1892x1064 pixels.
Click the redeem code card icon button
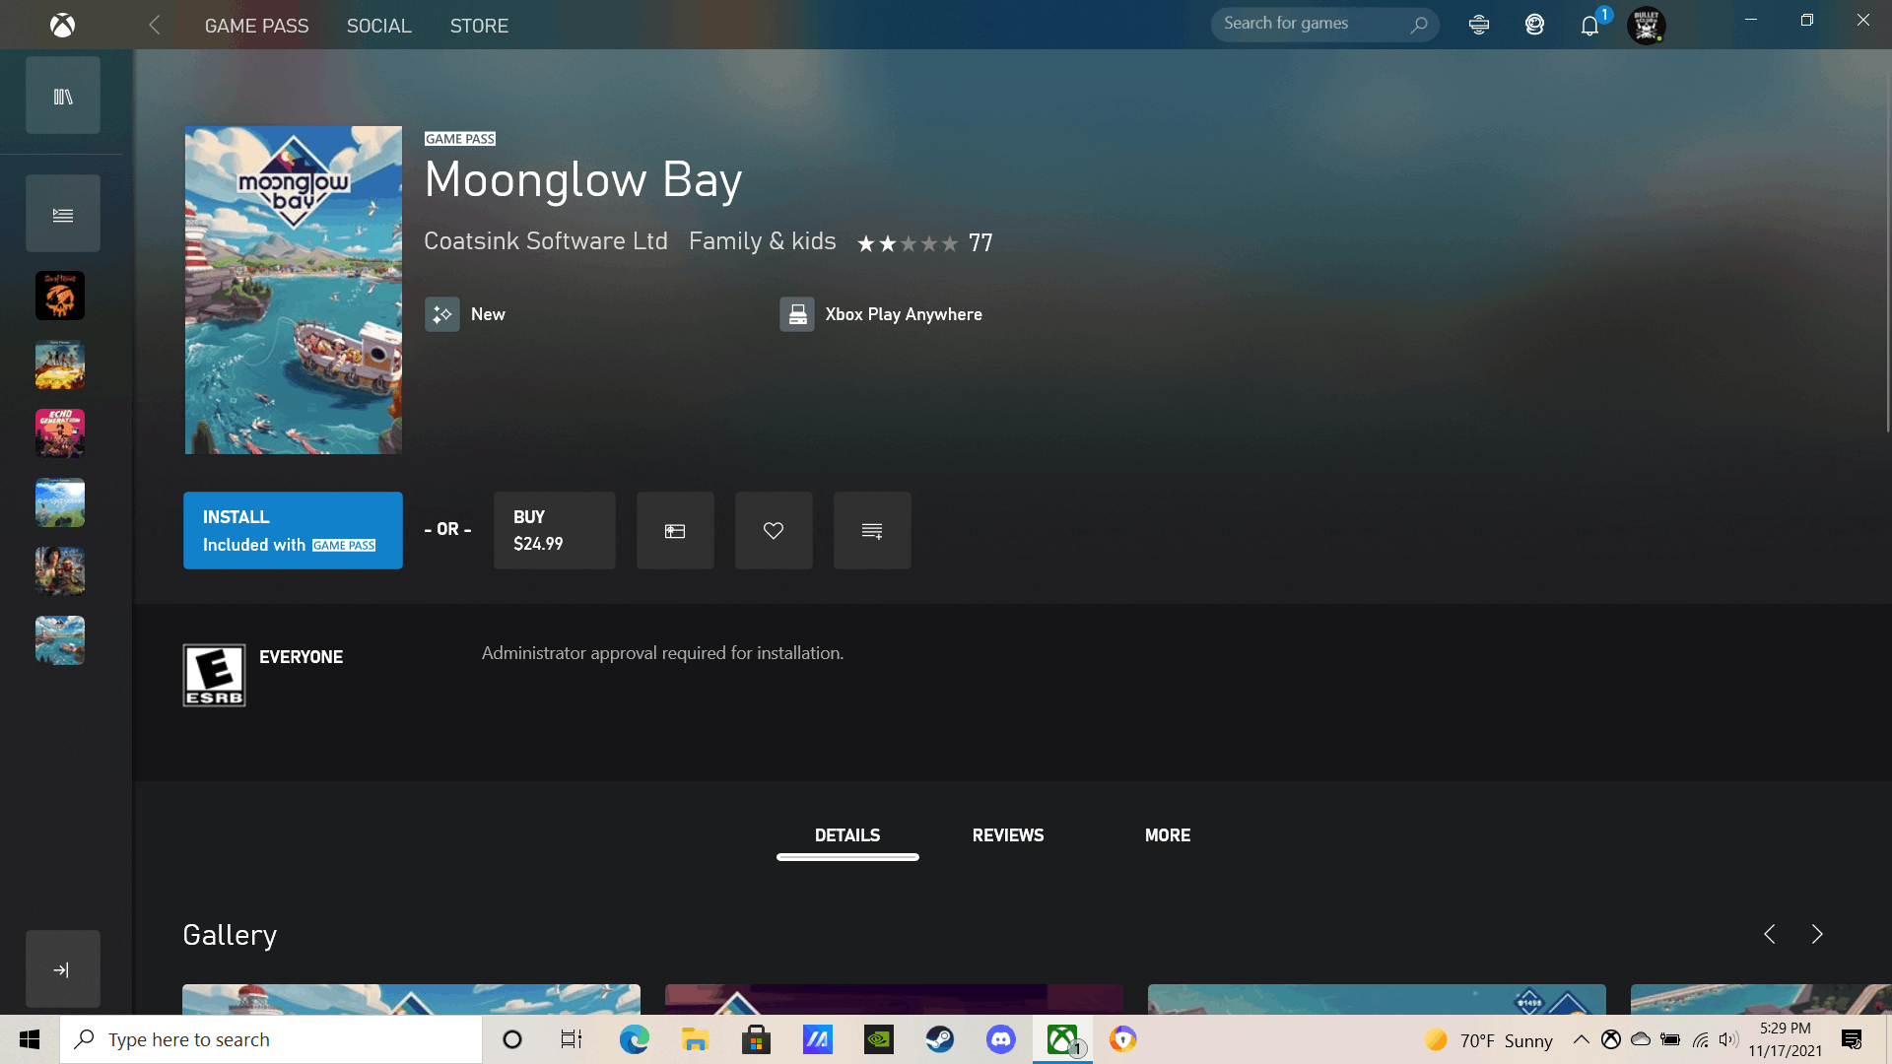675,530
